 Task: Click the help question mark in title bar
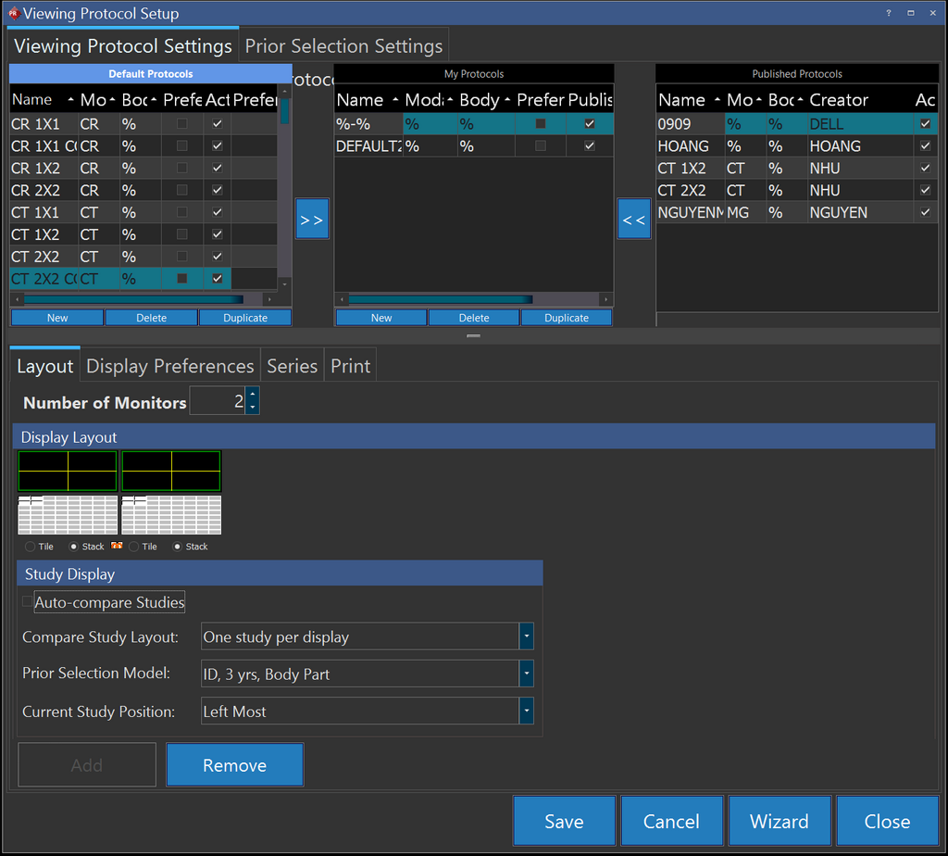point(889,13)
